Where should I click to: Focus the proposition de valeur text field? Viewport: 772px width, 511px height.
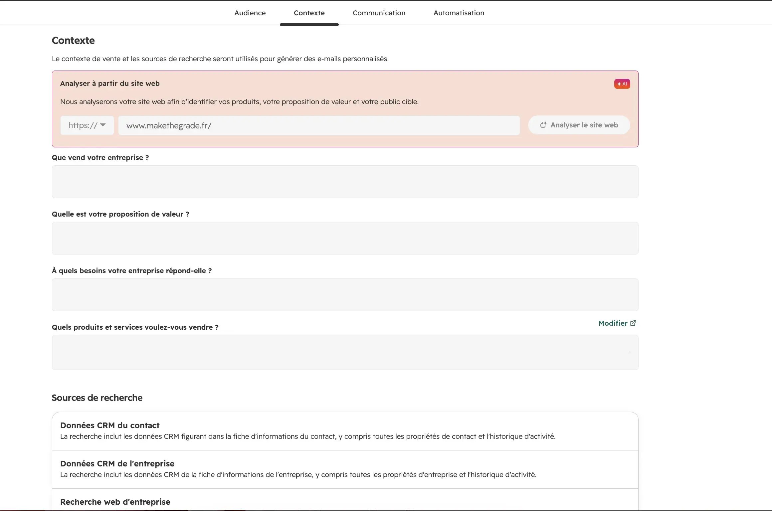tap(345, 238)
